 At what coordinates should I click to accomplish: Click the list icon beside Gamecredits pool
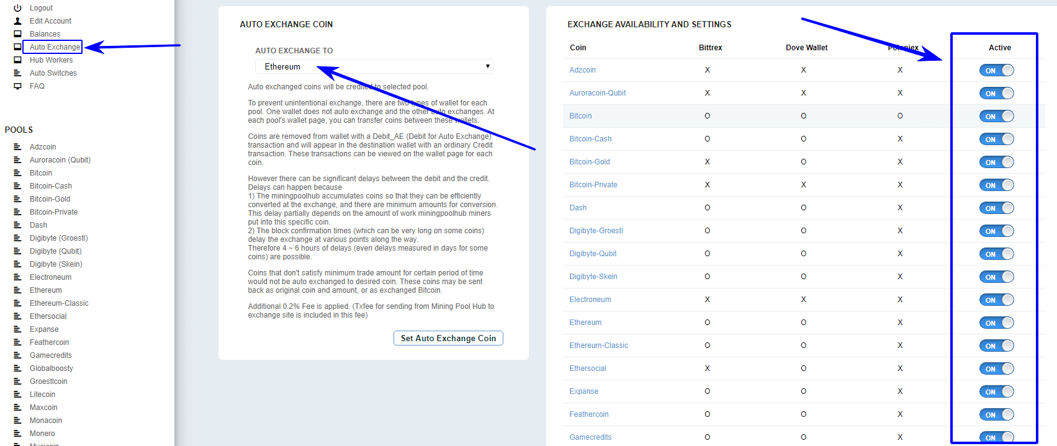click(x=17, y=355)
